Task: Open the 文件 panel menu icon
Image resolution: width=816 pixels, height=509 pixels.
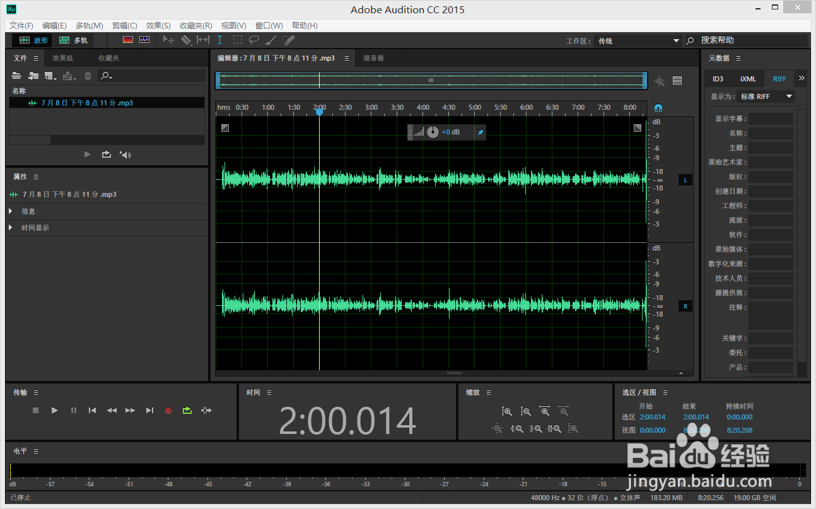Action: pos(36,58)
